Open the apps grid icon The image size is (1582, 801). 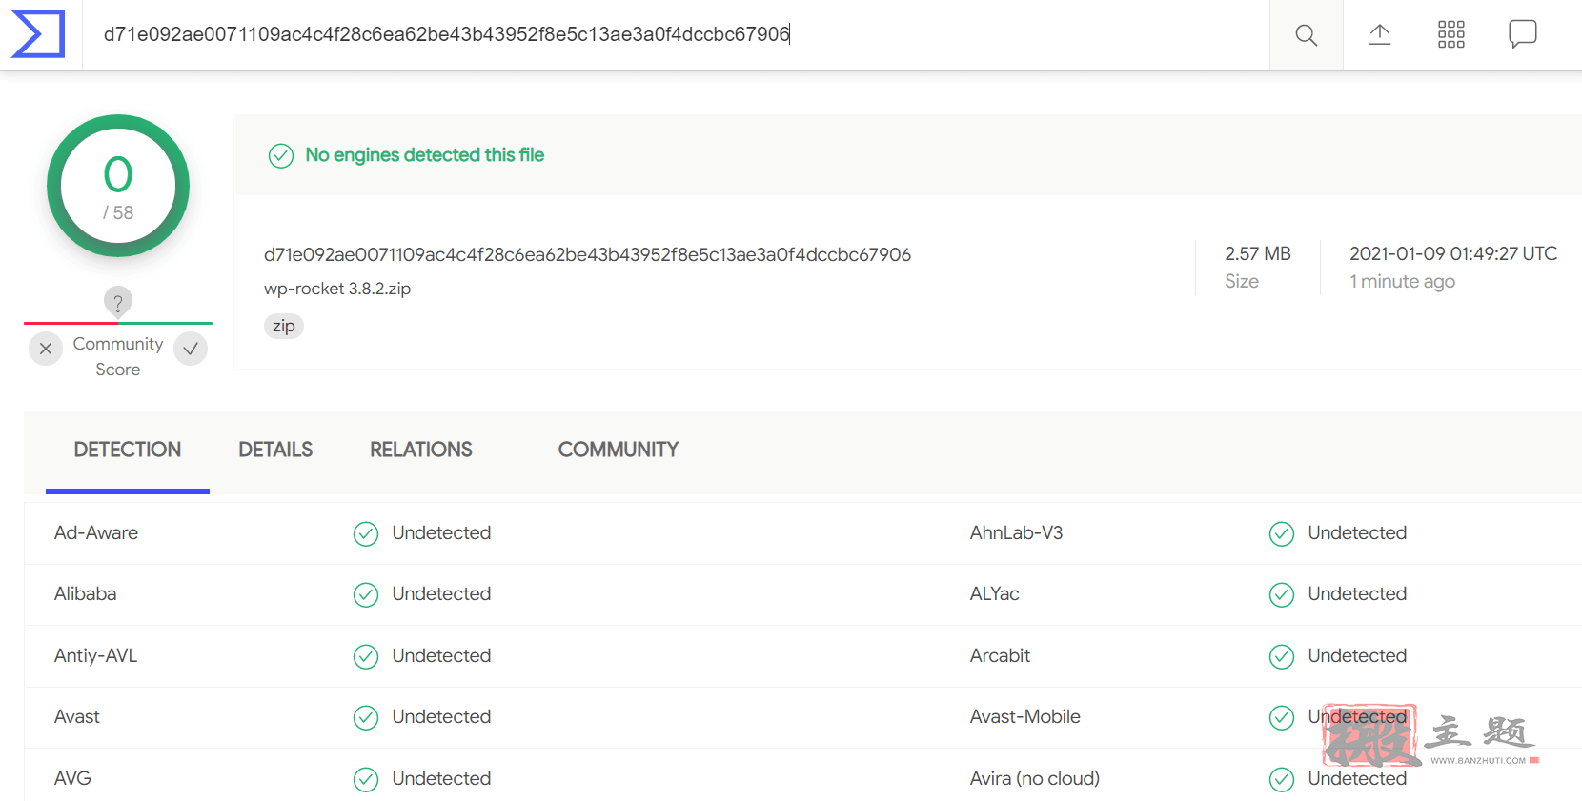coord(1451,35)
